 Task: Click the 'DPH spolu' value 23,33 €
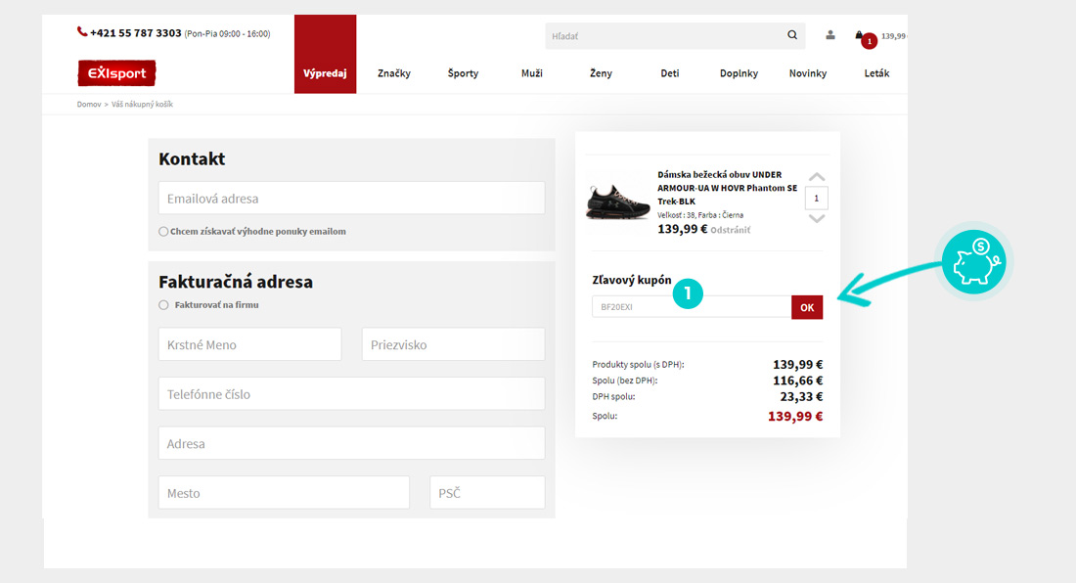[801, 396]
